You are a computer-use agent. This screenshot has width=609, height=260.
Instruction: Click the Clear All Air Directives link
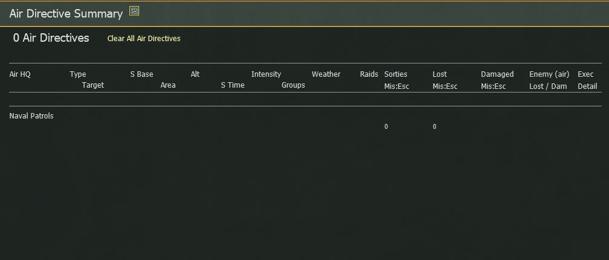coord(144,39)
